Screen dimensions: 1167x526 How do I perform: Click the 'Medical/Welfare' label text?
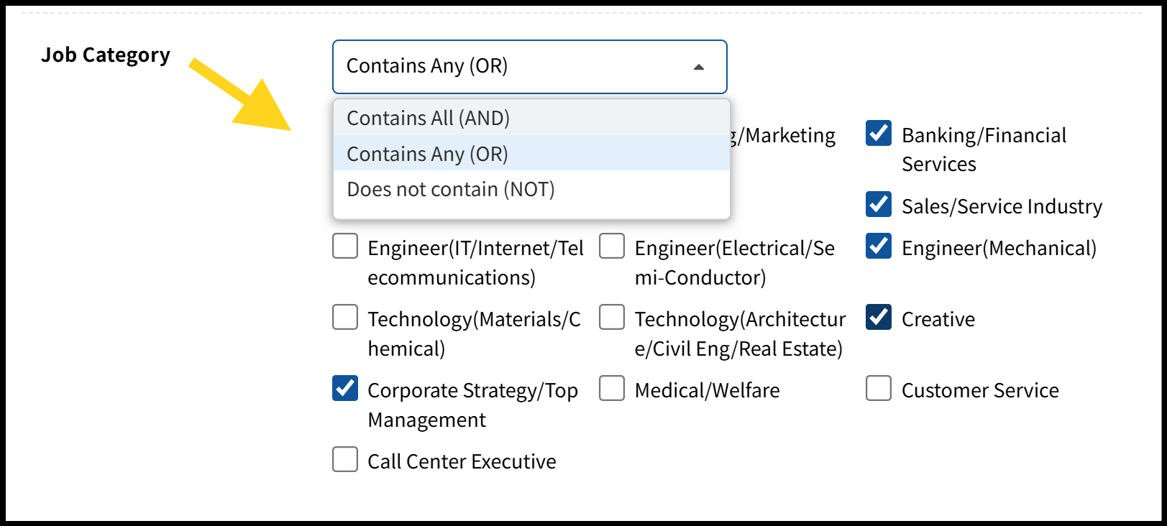[707, 390]
